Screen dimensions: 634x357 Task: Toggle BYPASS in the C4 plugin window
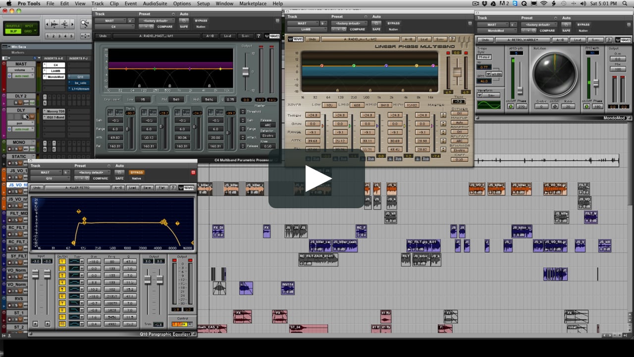pyautogui.click(x=201, y=21)
